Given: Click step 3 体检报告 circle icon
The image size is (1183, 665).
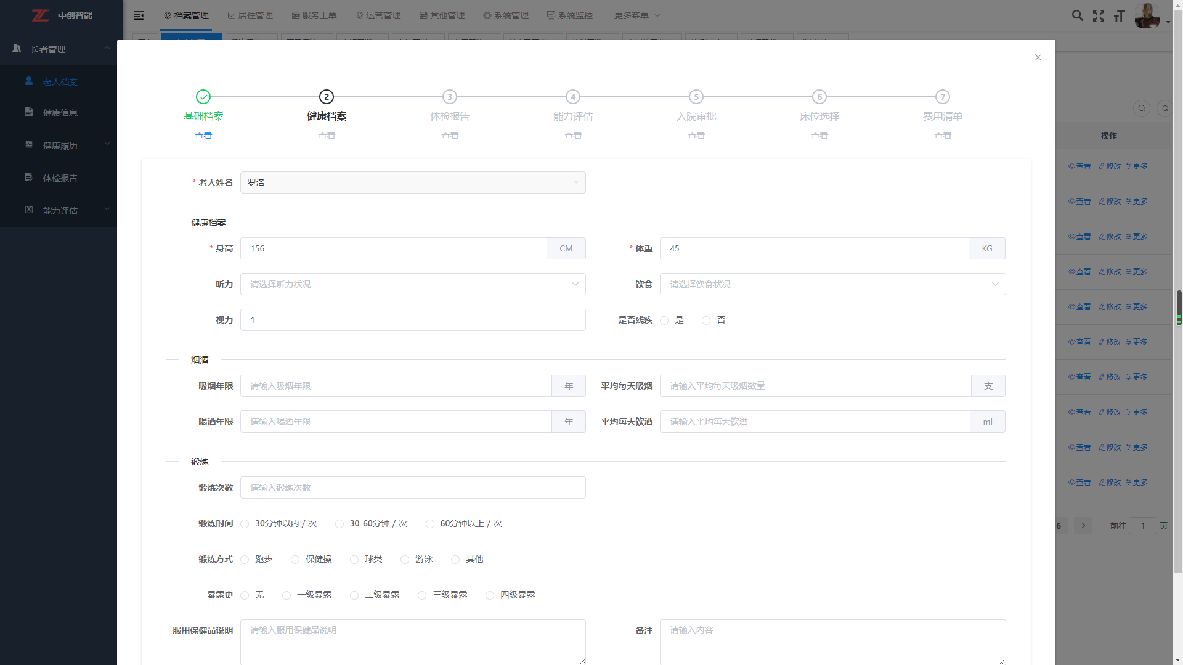Looking at the screenshot, I should point(450,97).
